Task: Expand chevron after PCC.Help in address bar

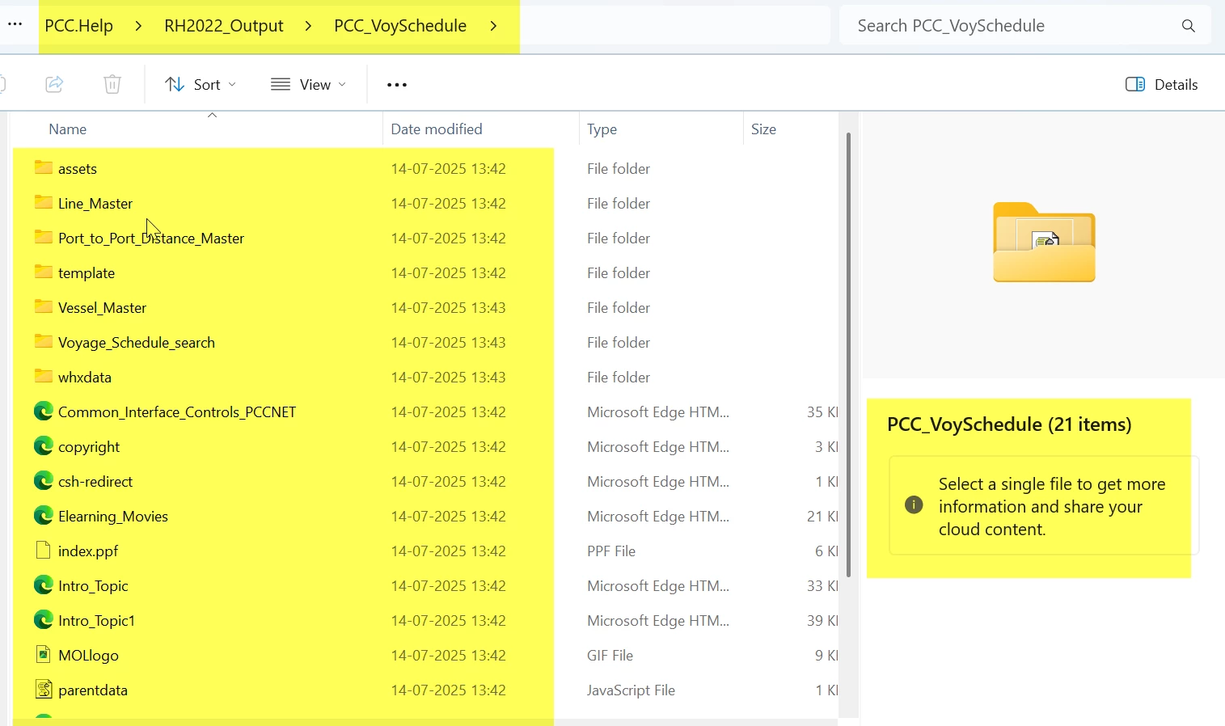Action: click(x=139, y=26)
